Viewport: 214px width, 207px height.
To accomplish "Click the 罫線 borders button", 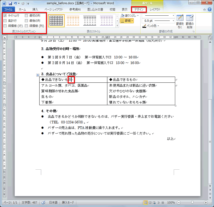I will (x=126, y=21).
